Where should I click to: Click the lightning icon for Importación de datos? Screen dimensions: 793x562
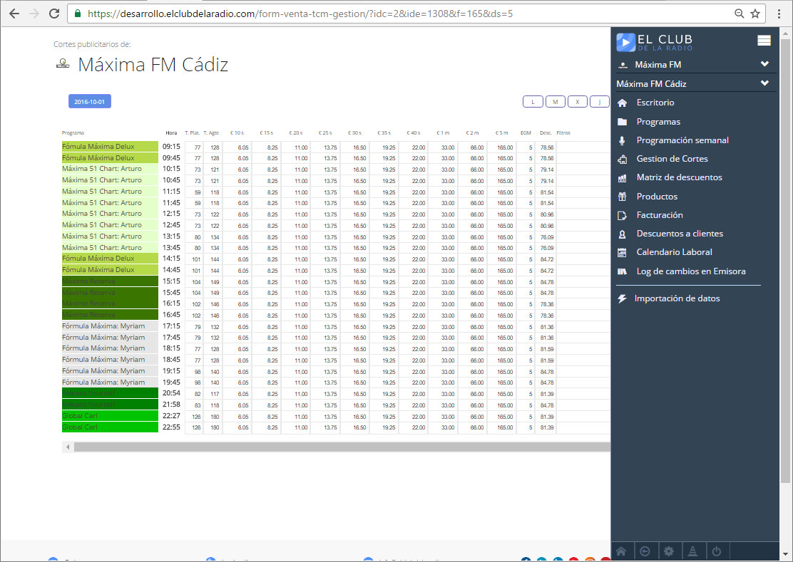coord(622,298)
